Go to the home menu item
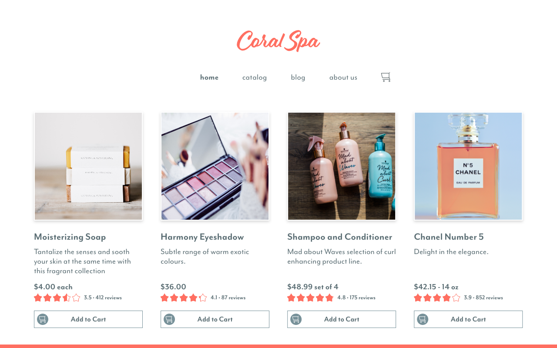Screen dimensions: 557x348 point(209,77)
